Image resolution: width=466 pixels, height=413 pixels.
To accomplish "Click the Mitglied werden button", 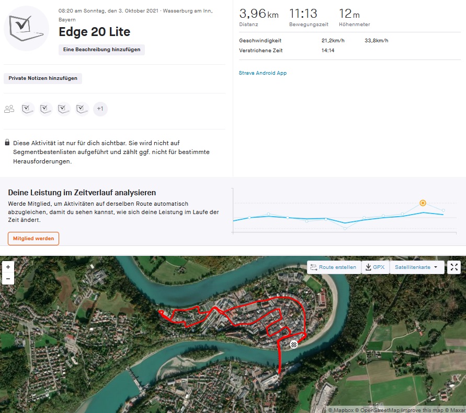I will coord(33,239).
